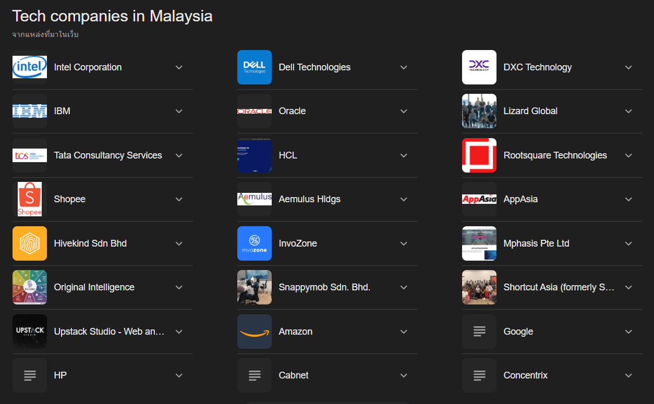Image resolution: width=654 pixels, height=404 pixels.
Task: Expand the HP entry chevron
Action: 179,375
